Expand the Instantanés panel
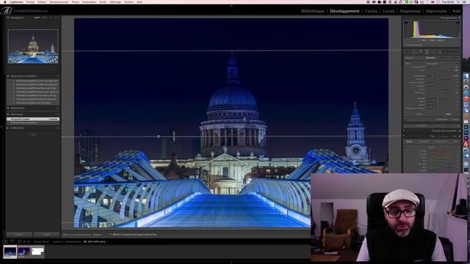This screenshot has width=470, height=264. coord(8,108)
